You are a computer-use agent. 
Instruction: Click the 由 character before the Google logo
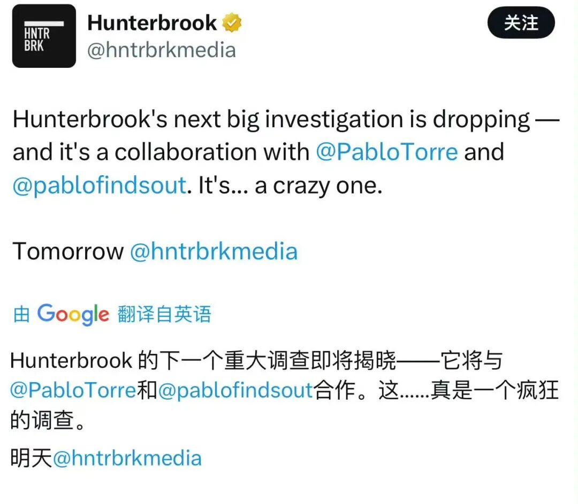[x=21, y=315]
